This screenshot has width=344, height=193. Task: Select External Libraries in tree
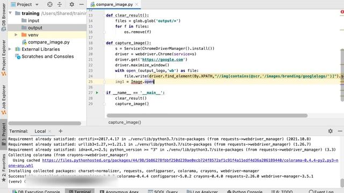pos(41,49)
